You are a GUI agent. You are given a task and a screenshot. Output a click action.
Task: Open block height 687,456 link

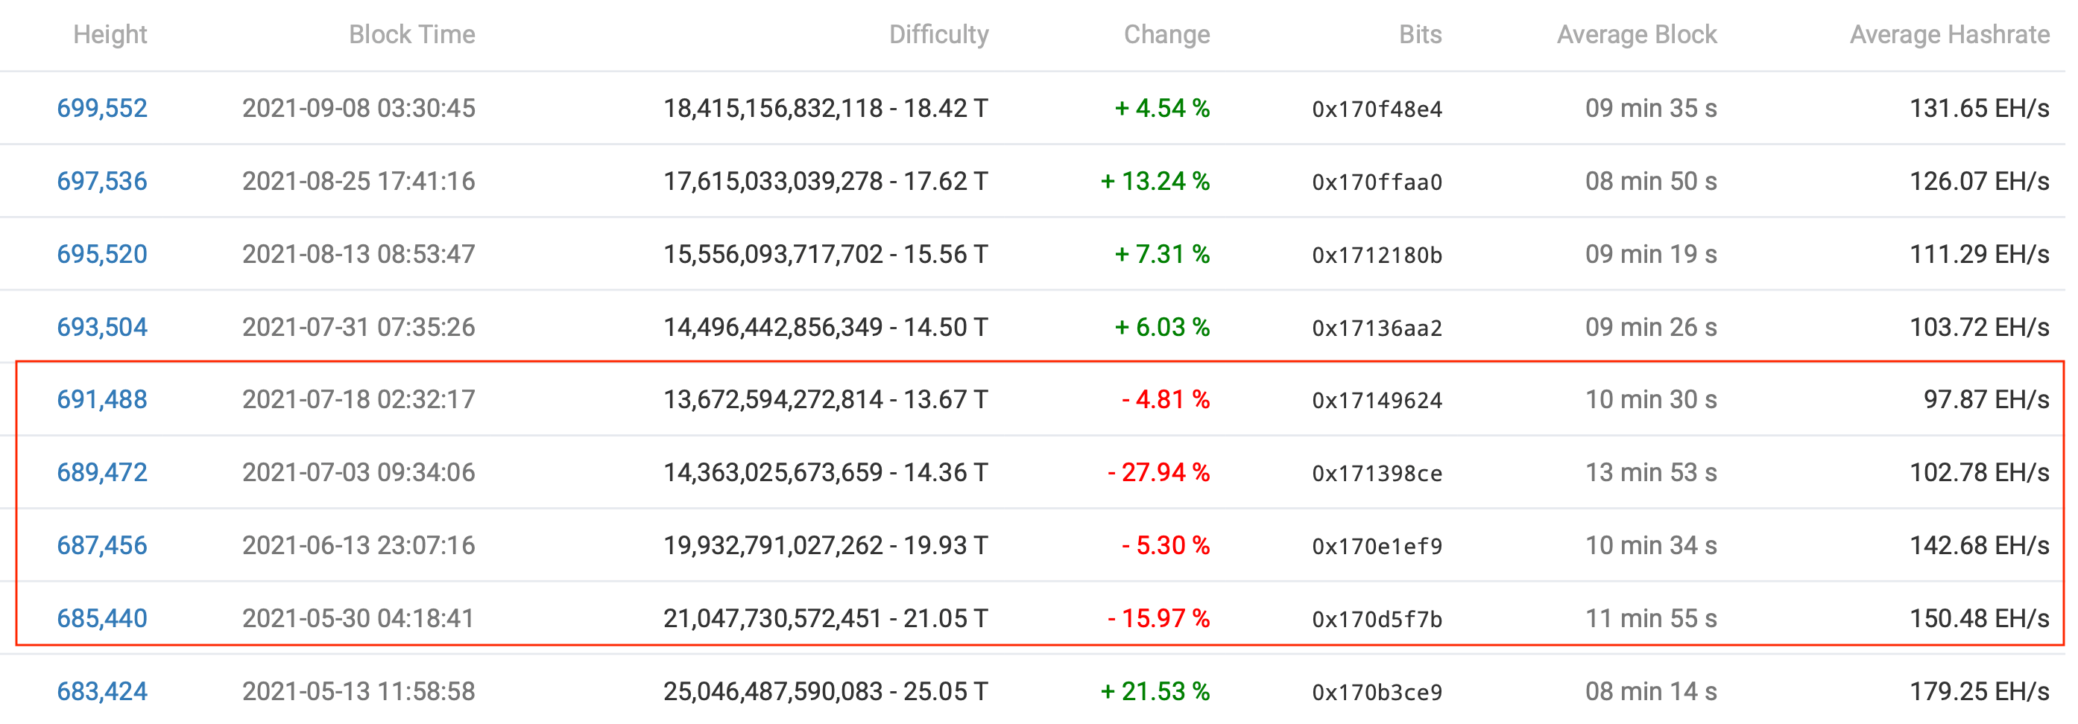[101, 545]
